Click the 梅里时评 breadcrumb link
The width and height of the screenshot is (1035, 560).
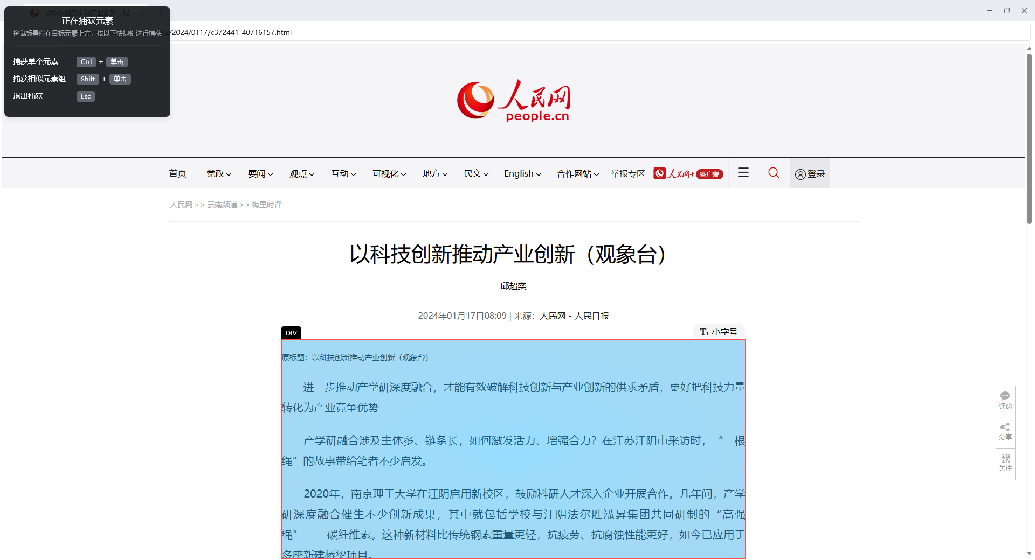[x=267, y=205]
